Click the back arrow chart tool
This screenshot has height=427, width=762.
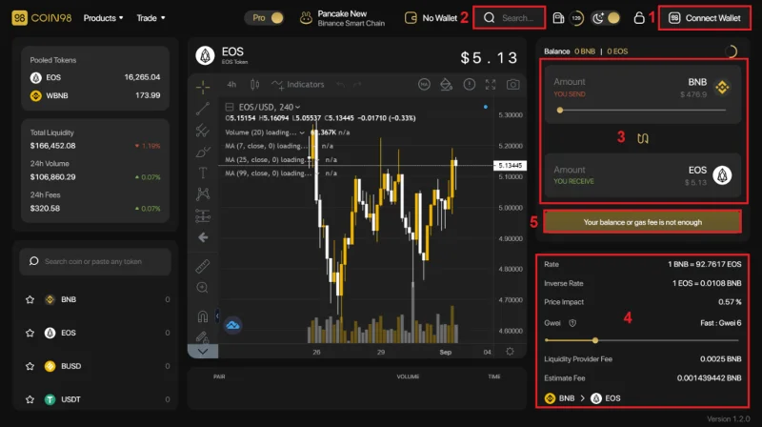[x=203, y=237]
